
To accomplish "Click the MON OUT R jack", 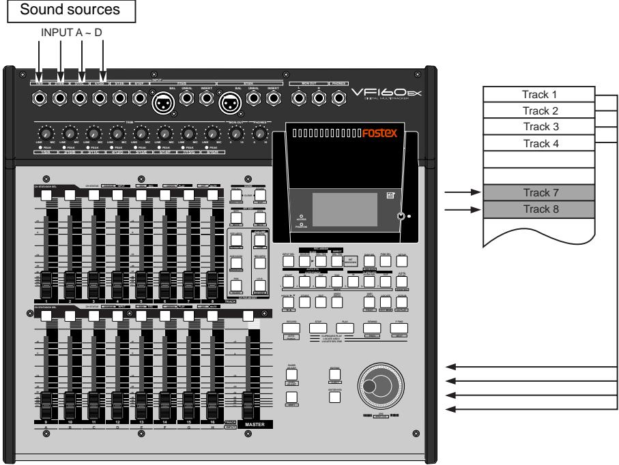I will pos(319,97).
